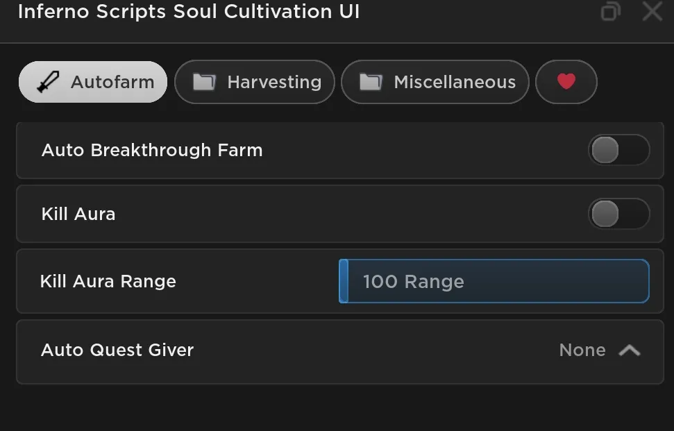
Task: Switch to the Harvesting tab
Action: [255, 82]
